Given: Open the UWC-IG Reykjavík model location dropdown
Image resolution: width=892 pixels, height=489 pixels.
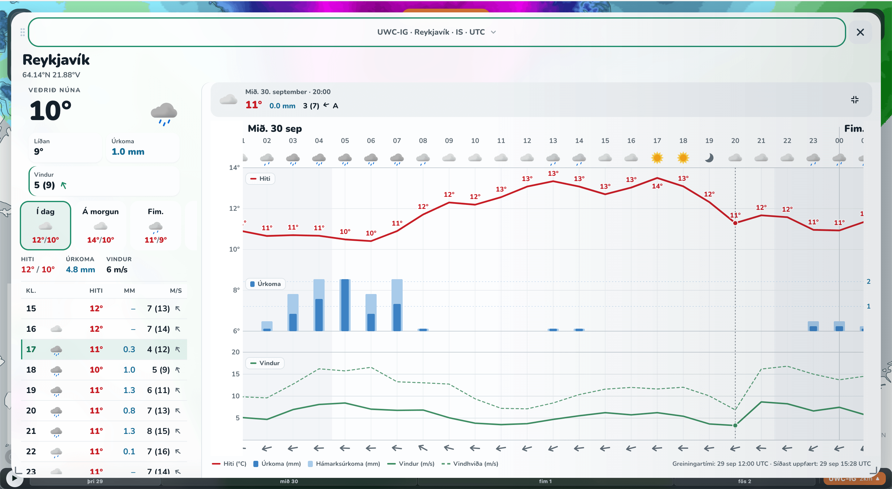Looking at the screenshot, I should coord(437,32).
